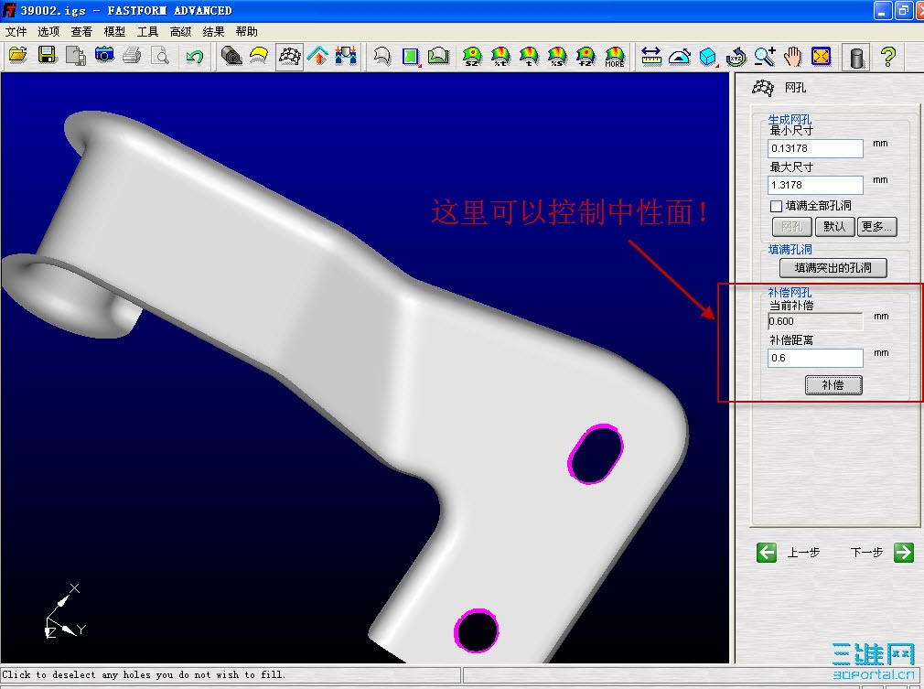This screenshot has width=924, height=689.
Task: Select the zoom magnifier tool
Action: pyautogui.click(x=765, y=56)
